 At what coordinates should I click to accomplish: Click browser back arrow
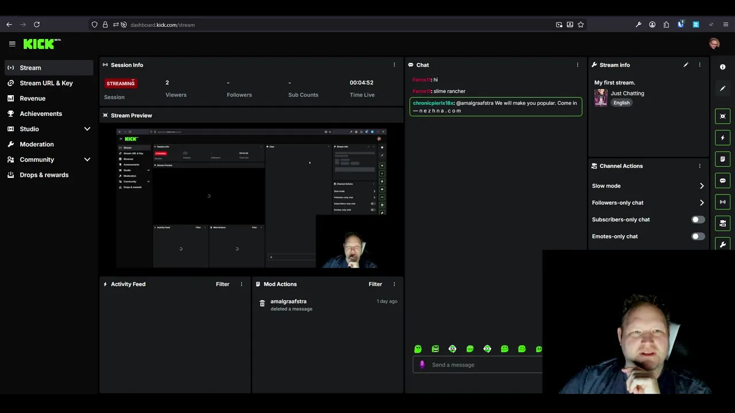pos(9,25)
